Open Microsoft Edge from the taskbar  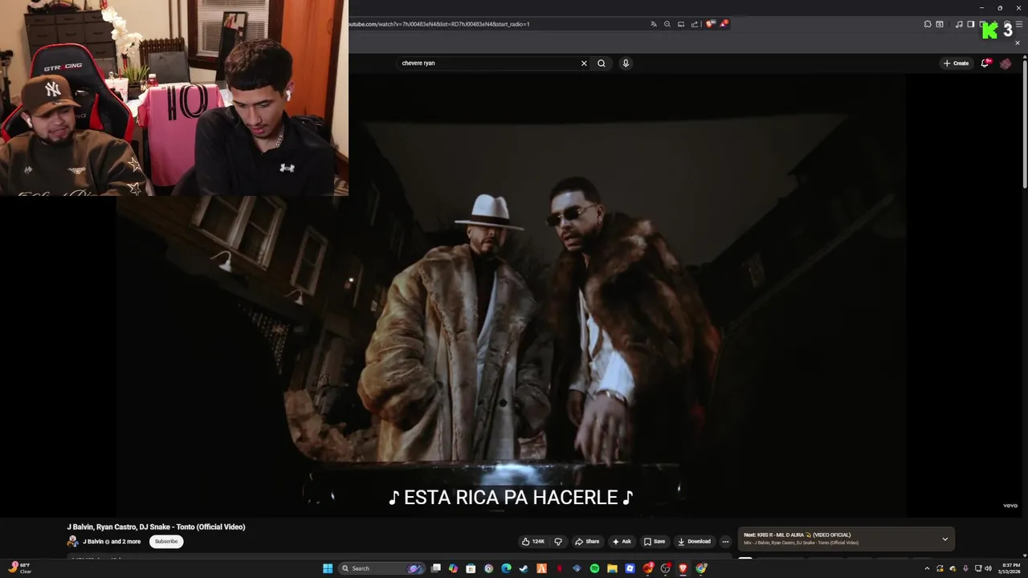pos(506,568)
